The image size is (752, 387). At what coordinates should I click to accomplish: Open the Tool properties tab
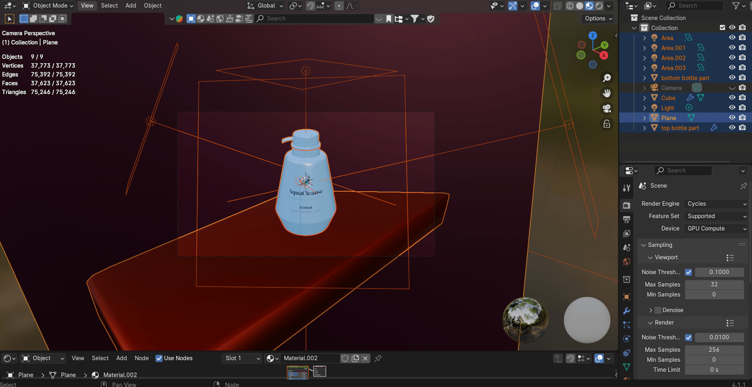(627, 188)
